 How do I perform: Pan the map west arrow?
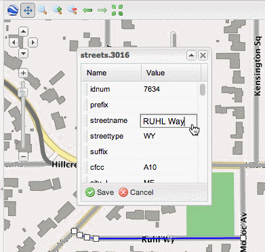(x=14, y=42)
